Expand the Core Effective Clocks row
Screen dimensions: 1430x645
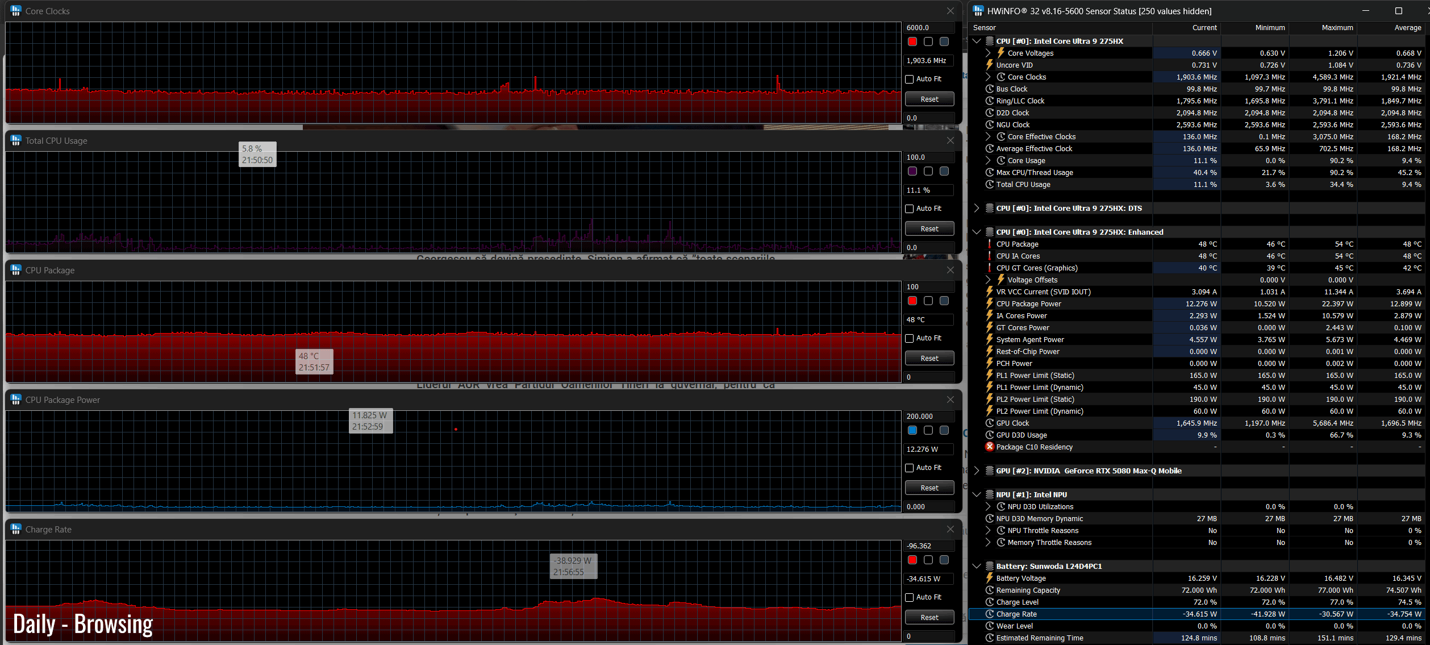(988, 136)
